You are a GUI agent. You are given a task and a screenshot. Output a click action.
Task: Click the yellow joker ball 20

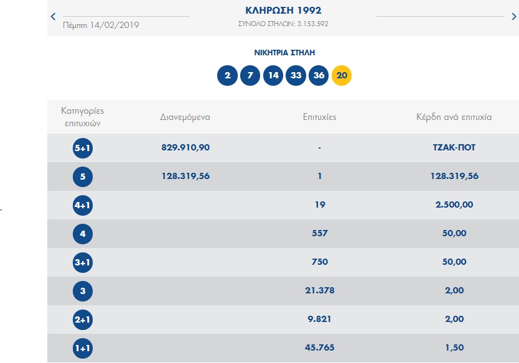click(x=342, y=76)
